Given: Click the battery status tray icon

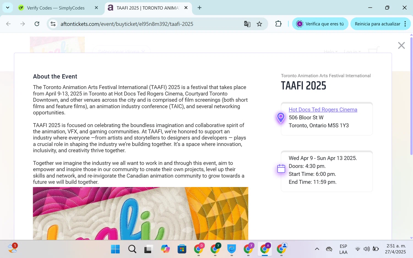Looking at the screenshot, I should pos(376,249).
